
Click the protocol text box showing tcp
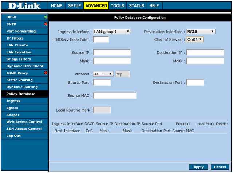pyautogui.click(x=123, y=74)
